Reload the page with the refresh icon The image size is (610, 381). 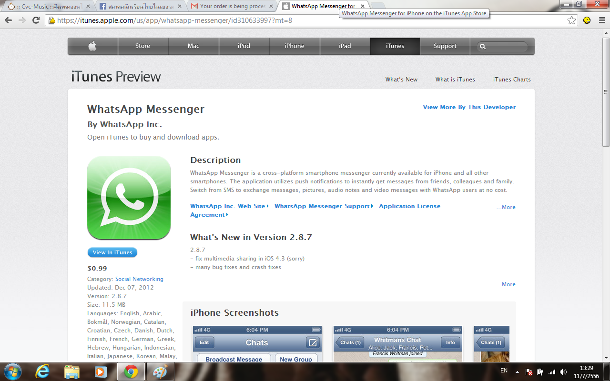tap(36, 20)
